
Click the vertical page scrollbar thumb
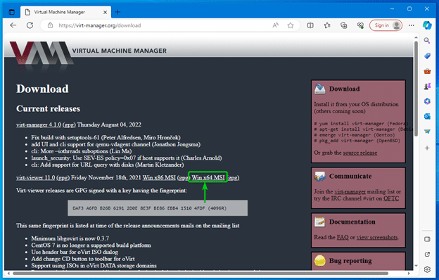point(416,89)
